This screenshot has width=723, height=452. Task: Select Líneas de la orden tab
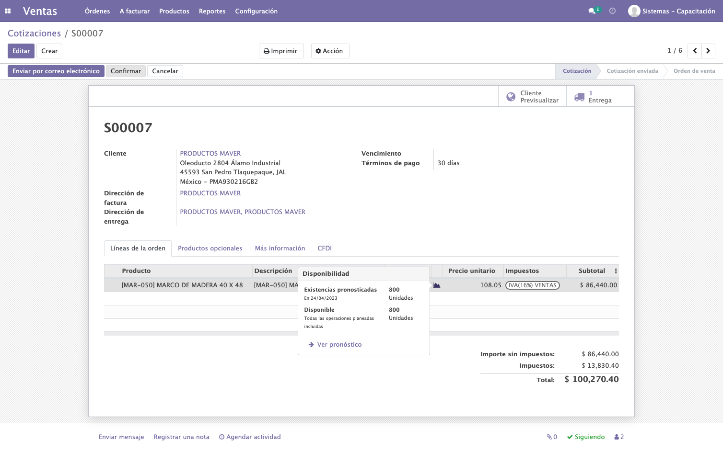point(138,248)
